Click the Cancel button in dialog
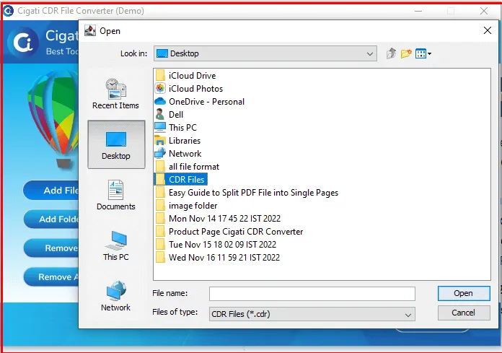Screen dimensions: 502x353 point(464,313)
